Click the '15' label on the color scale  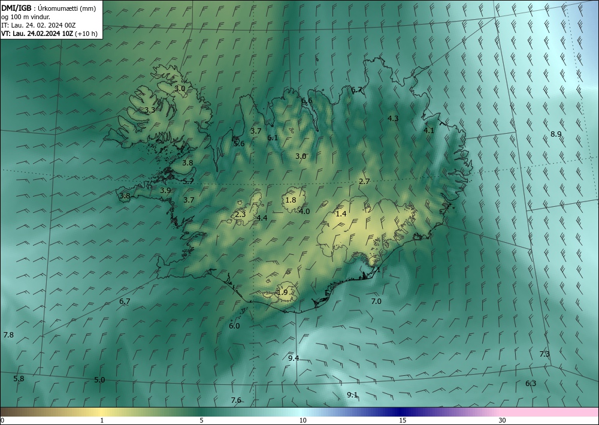403,421
